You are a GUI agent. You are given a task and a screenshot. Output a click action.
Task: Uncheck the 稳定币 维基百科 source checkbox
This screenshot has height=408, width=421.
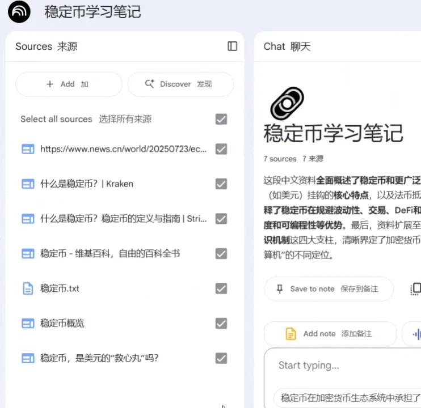point(221,254)
